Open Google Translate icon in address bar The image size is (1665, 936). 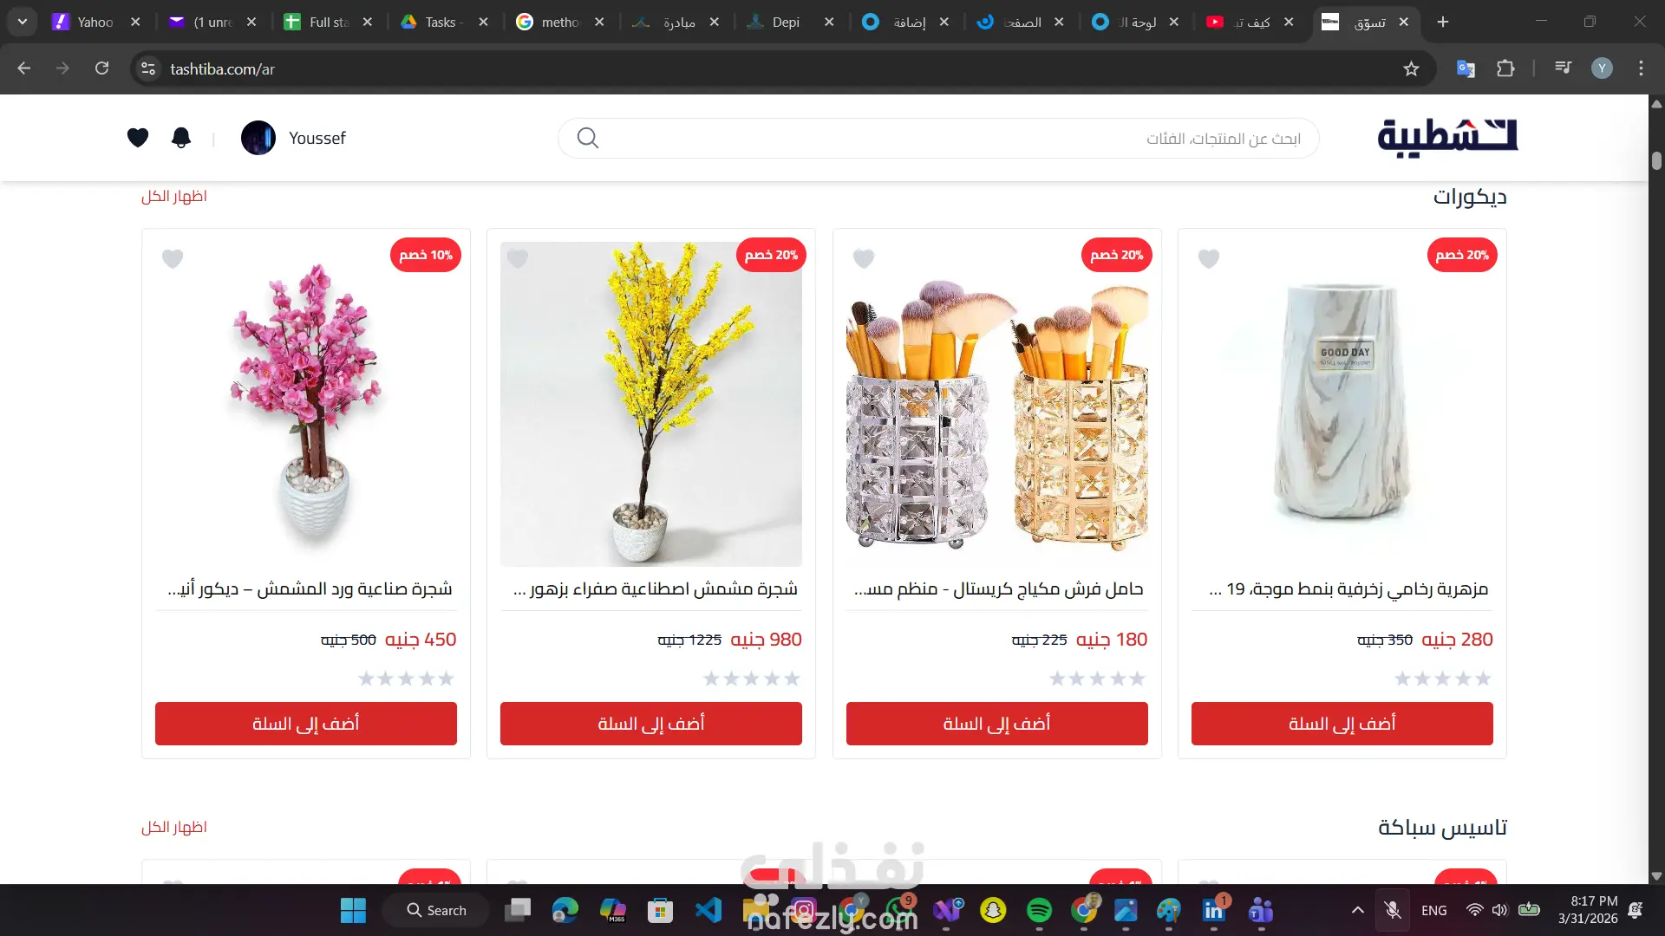[x=1466, y=68]
